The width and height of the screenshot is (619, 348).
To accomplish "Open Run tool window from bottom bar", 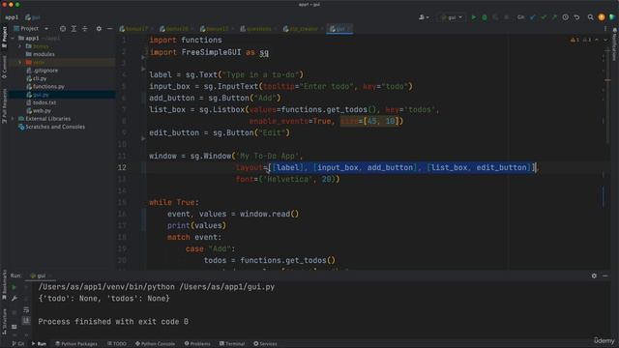I will (x=39, y=344).
